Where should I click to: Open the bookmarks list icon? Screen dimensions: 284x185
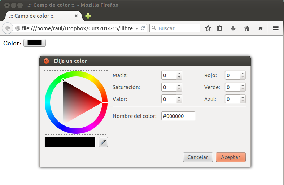point(219,28)
